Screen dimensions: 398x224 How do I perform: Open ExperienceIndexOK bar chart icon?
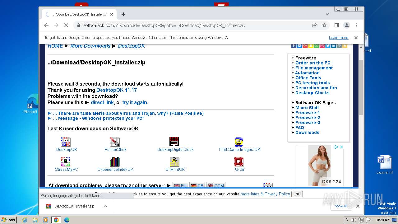point(115,162)
